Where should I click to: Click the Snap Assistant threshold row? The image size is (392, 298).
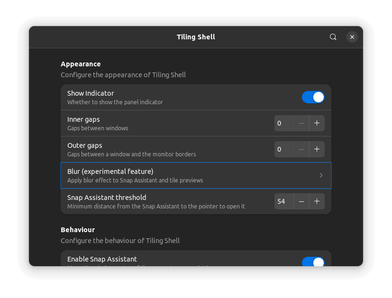(166, 201)
